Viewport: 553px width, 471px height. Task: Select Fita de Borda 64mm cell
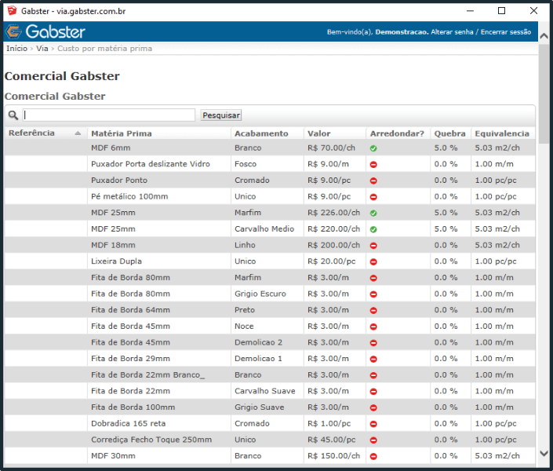[130, 310]
